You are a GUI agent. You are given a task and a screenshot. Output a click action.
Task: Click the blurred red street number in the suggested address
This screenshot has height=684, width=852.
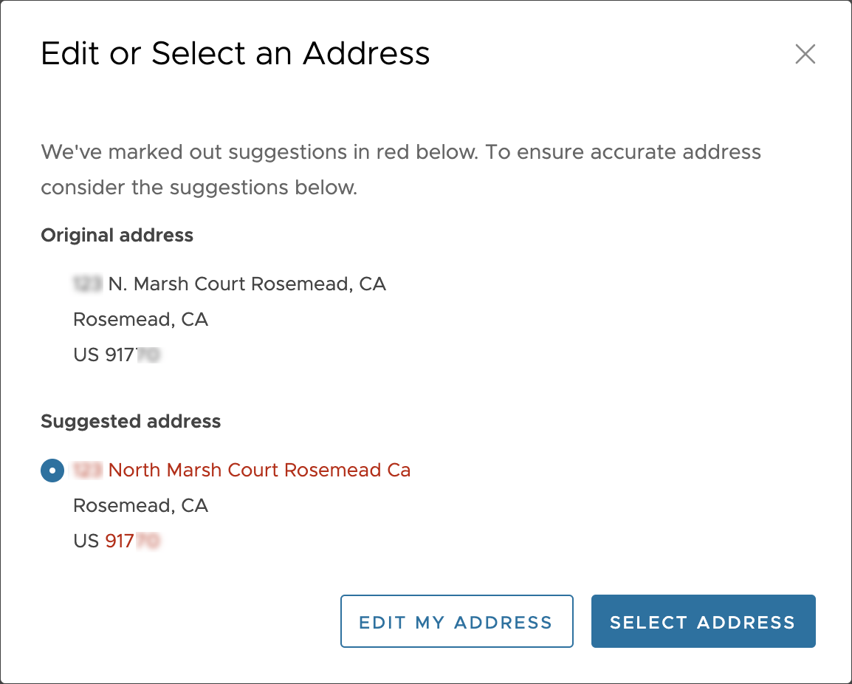[87, 471]
